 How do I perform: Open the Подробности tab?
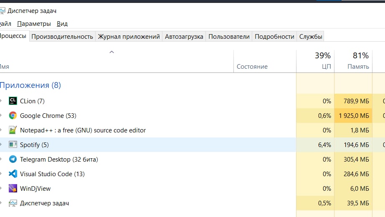[x=274, y=37]
